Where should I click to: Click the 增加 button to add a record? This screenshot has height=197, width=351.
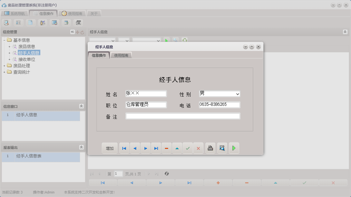(110, 148)
